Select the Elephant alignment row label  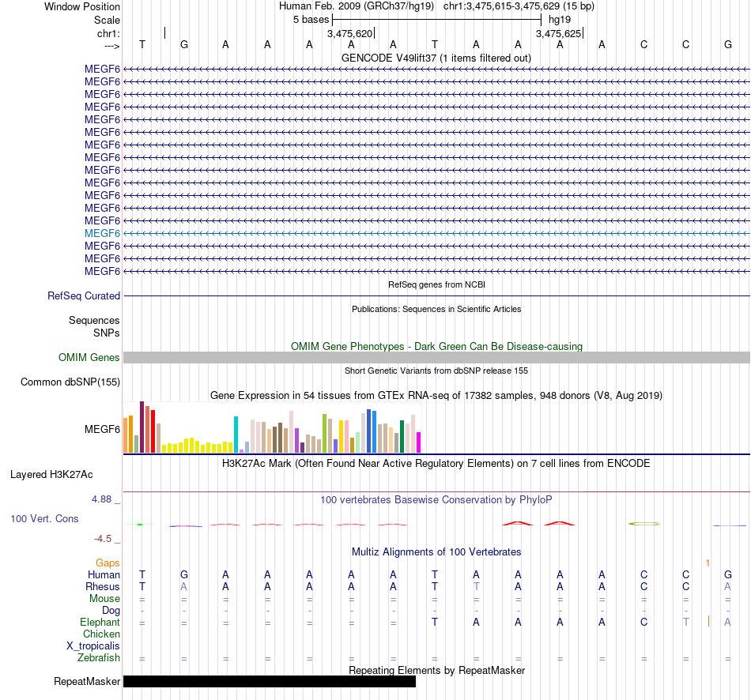(100, 623)
